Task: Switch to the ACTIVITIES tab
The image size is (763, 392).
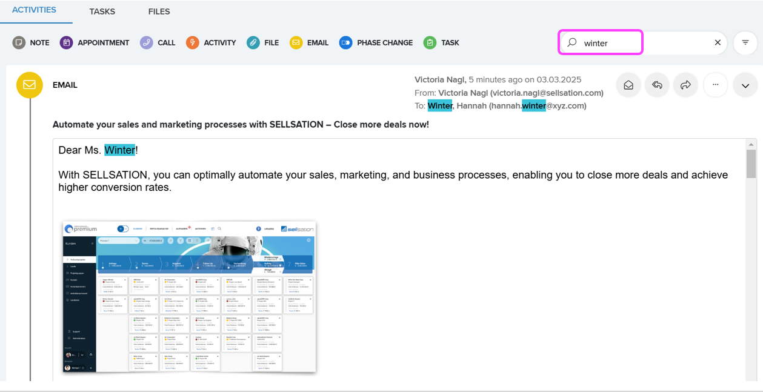Action: (x=34, y=10)
